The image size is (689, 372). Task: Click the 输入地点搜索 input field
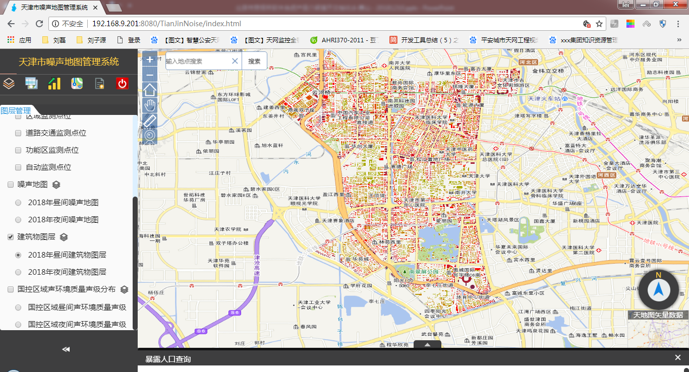197,60
